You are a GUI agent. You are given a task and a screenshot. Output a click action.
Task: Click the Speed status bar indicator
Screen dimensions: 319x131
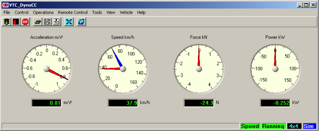[251, 126]
